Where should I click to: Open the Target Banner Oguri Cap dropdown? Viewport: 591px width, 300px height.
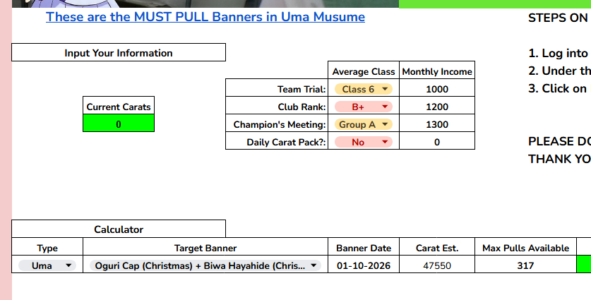point(205,265)
